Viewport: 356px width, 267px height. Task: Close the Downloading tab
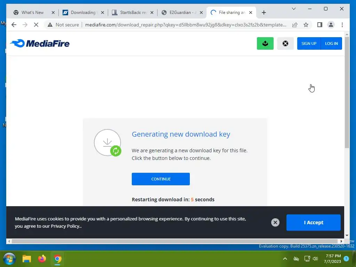tap(103, 13)
